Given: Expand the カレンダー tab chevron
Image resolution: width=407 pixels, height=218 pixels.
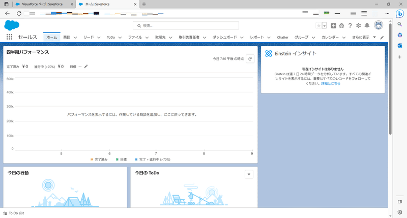Looking at the screenshot, I should [x=344, y=37].
